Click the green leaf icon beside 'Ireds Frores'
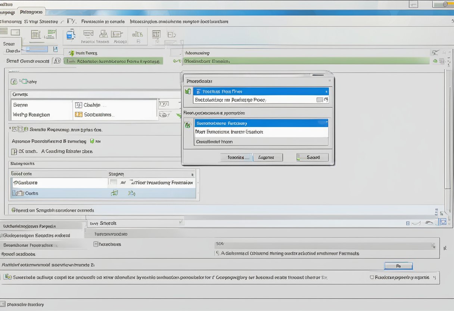 click(x=71, y=53)
